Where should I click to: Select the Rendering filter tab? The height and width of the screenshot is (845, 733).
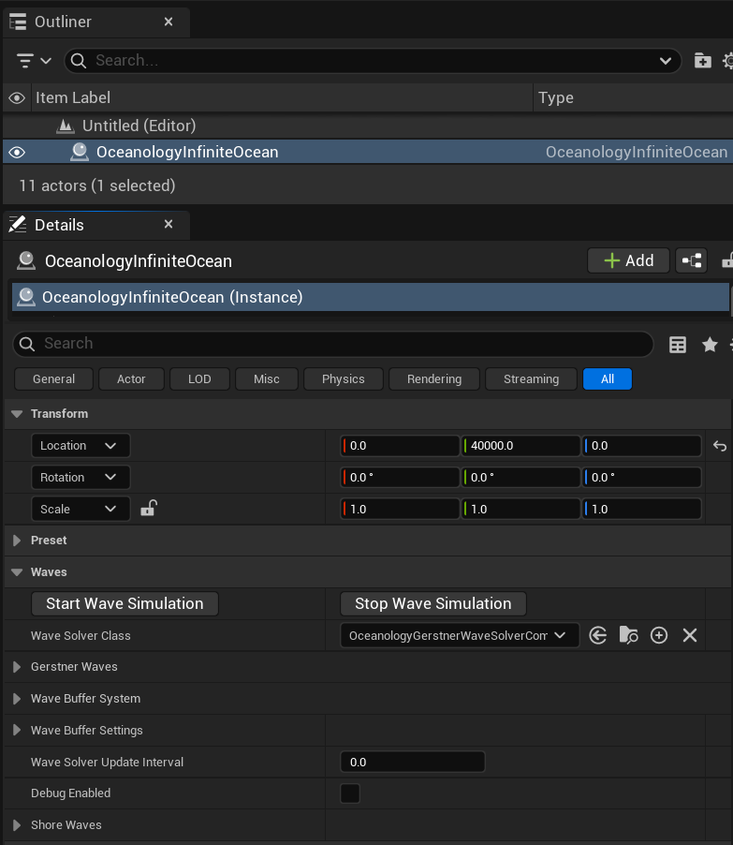[433, 378]
